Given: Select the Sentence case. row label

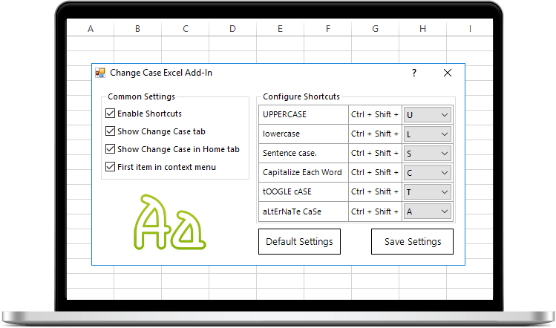Looking at the screenshot, I should click(290, 153).
